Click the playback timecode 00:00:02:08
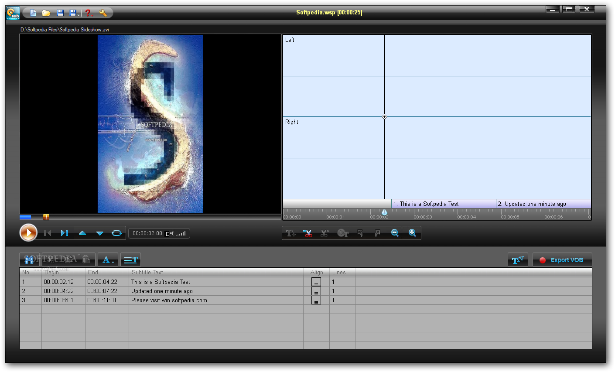The width and height of the screenshot is (615, 372). [x=147, y=233]
